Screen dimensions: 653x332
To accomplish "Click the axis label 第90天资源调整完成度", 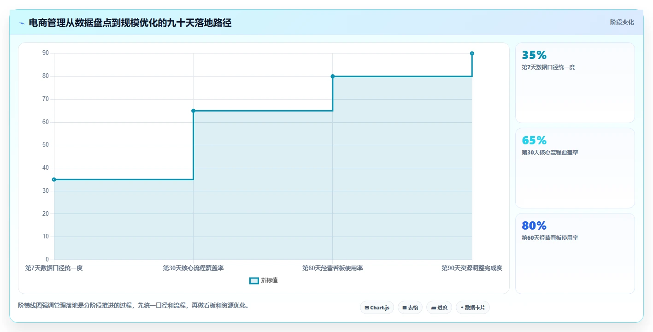I will click(472, 268).
